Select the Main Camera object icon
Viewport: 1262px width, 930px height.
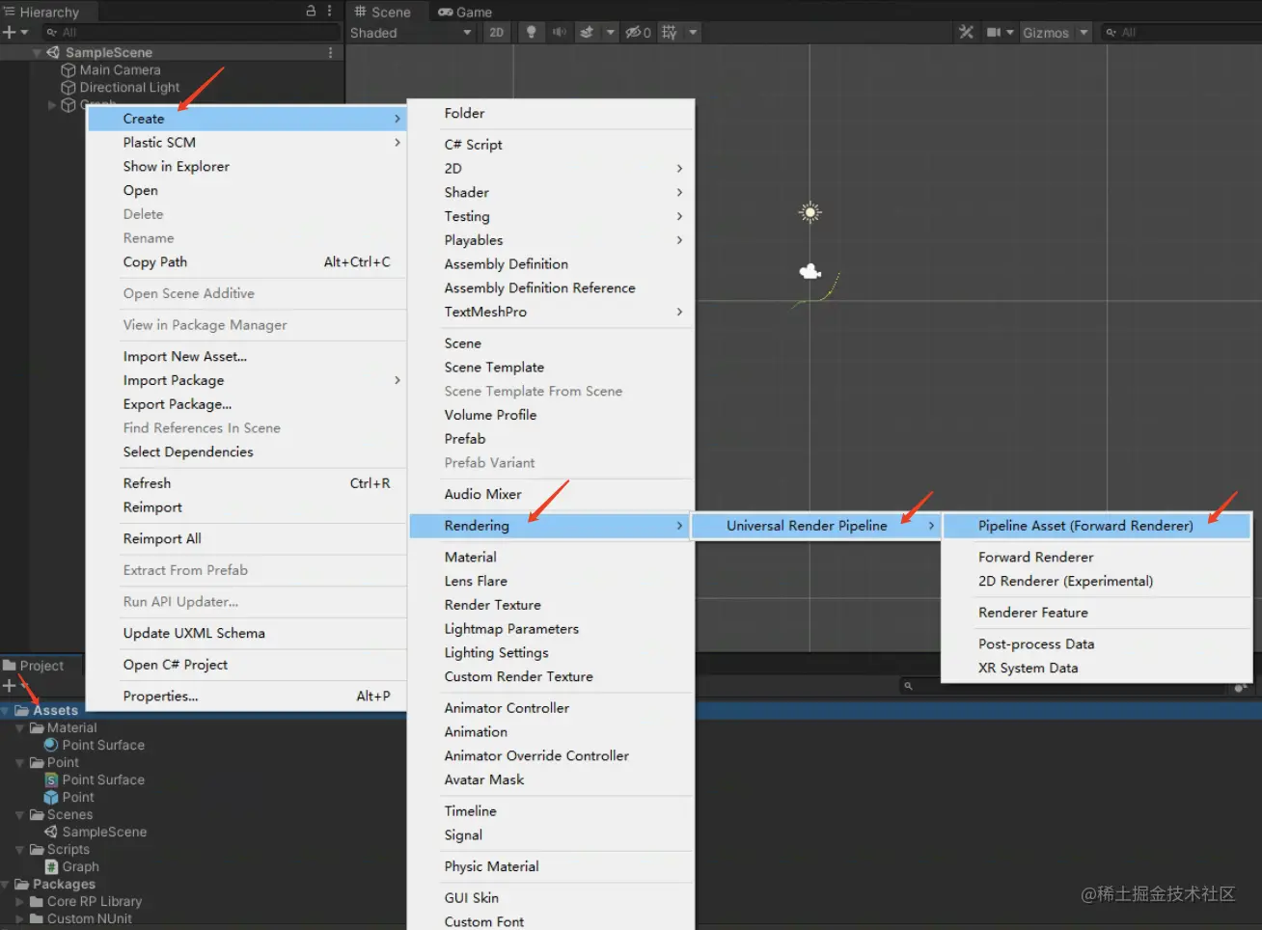click(69, 70)
